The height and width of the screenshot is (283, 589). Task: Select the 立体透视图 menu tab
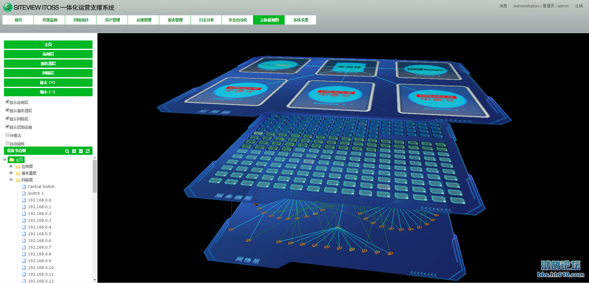point(269,20)
